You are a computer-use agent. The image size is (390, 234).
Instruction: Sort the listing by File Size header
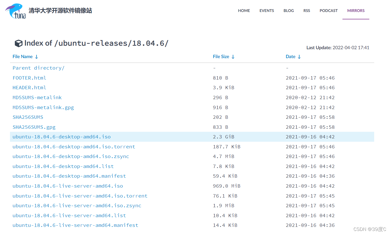pos(221,57)
